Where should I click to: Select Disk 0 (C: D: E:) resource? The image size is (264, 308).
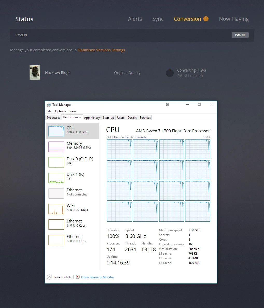72,162
